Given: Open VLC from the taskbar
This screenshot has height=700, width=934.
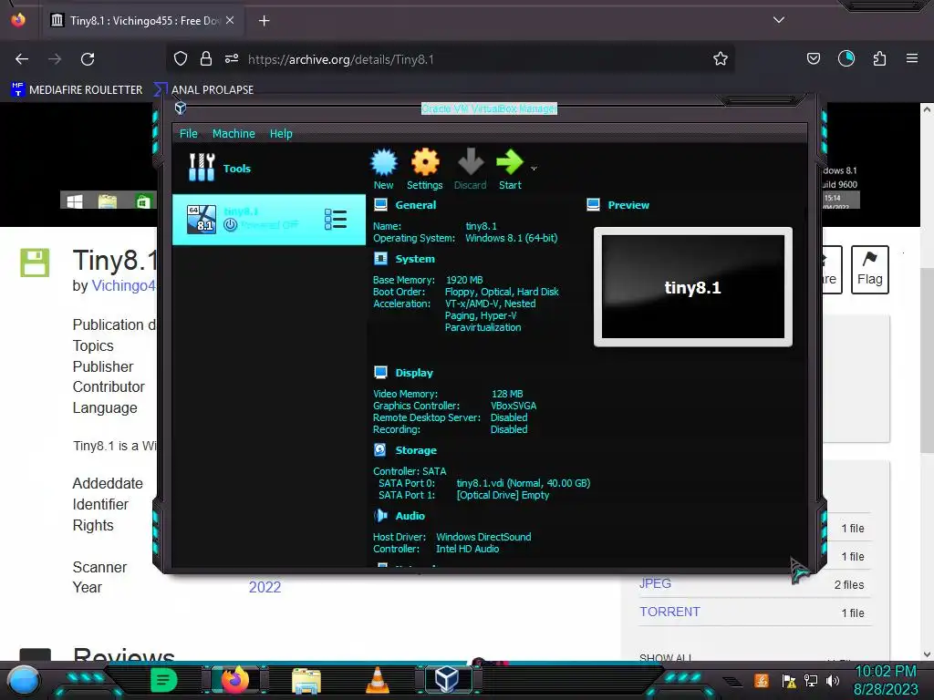Looking at the screenshot, I should 377,680.
